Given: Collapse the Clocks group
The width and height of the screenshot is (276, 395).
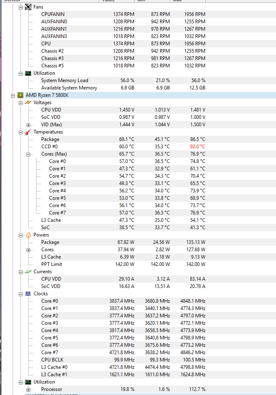Looking at the screenshot, I should pyautogui.click(x=20, y=294).
